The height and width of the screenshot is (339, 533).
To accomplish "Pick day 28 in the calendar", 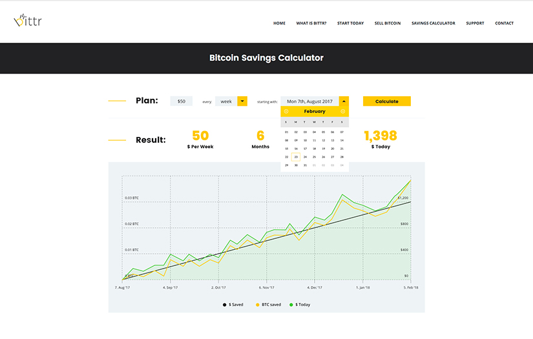I will coord(342,157).
